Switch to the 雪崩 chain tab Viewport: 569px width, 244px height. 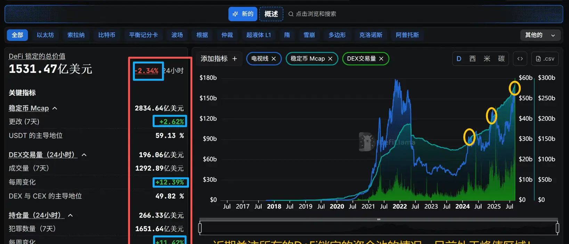point(309,35)
